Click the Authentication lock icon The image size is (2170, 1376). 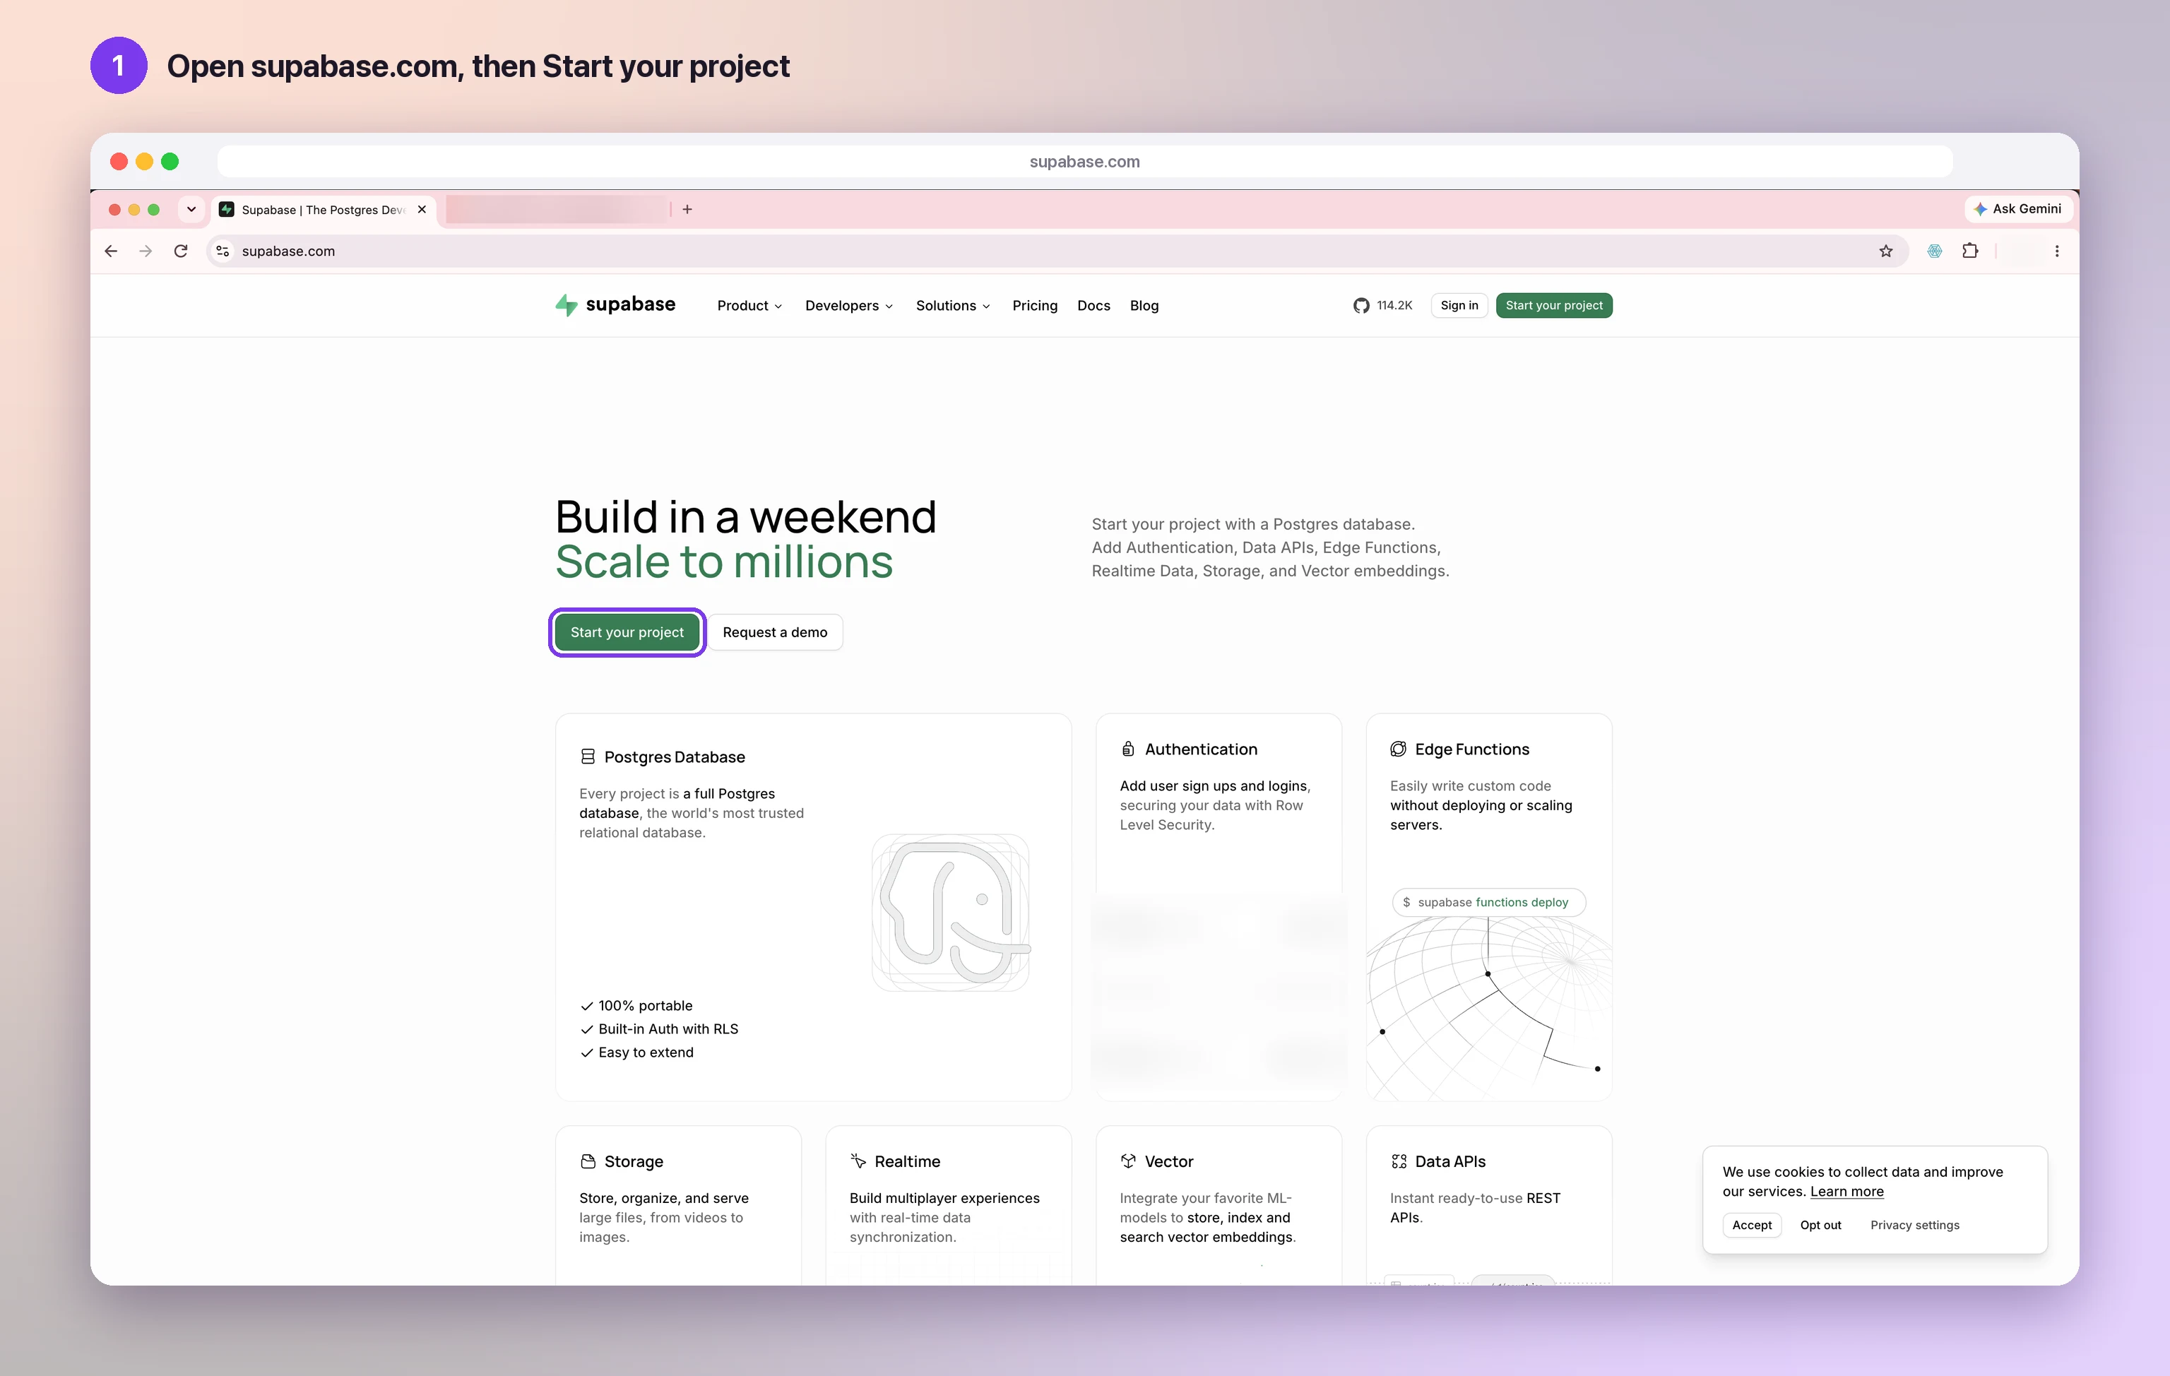pos(1127,749)
